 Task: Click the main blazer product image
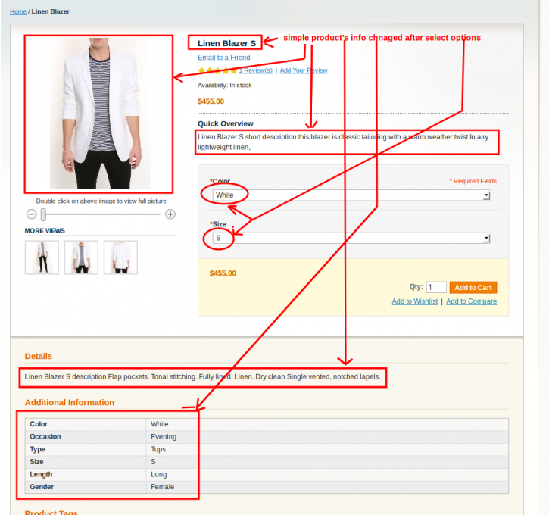coord(99,114)
